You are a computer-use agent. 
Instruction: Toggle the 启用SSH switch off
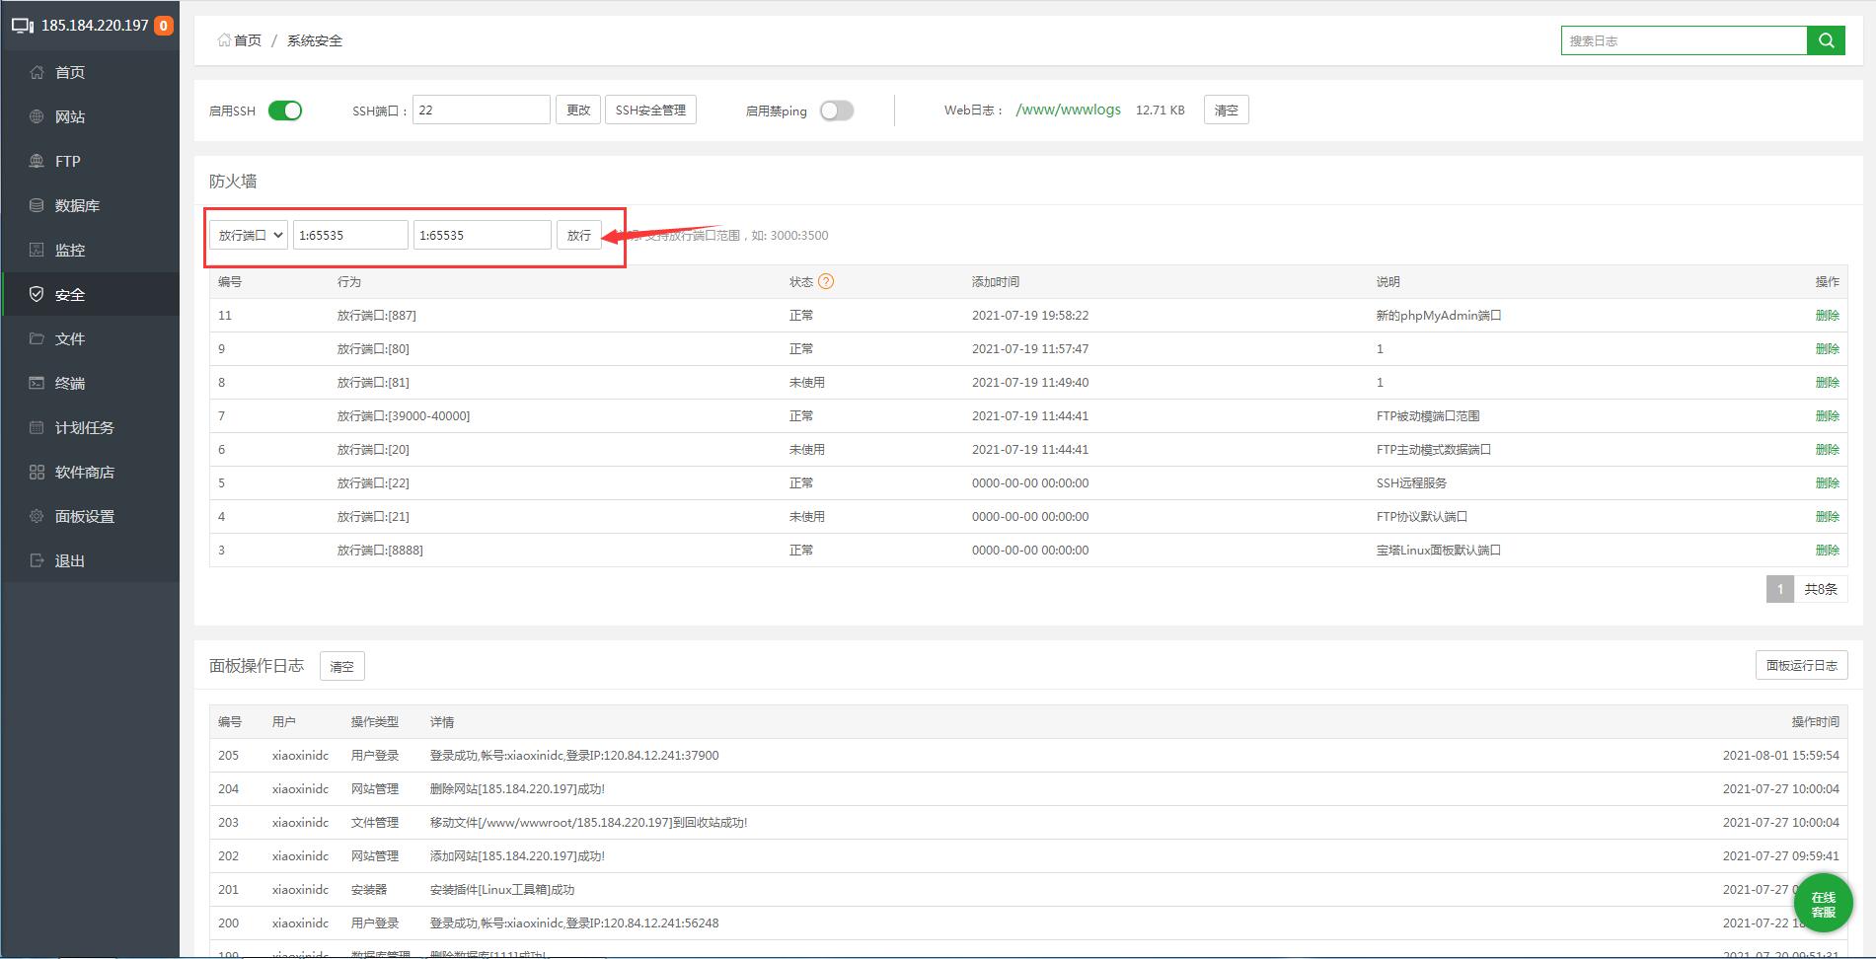[x=285, y=111]
